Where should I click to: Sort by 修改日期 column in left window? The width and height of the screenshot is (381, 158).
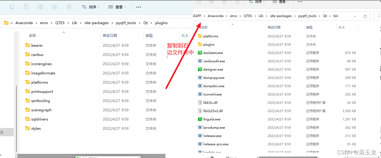(x=110, y=35)
